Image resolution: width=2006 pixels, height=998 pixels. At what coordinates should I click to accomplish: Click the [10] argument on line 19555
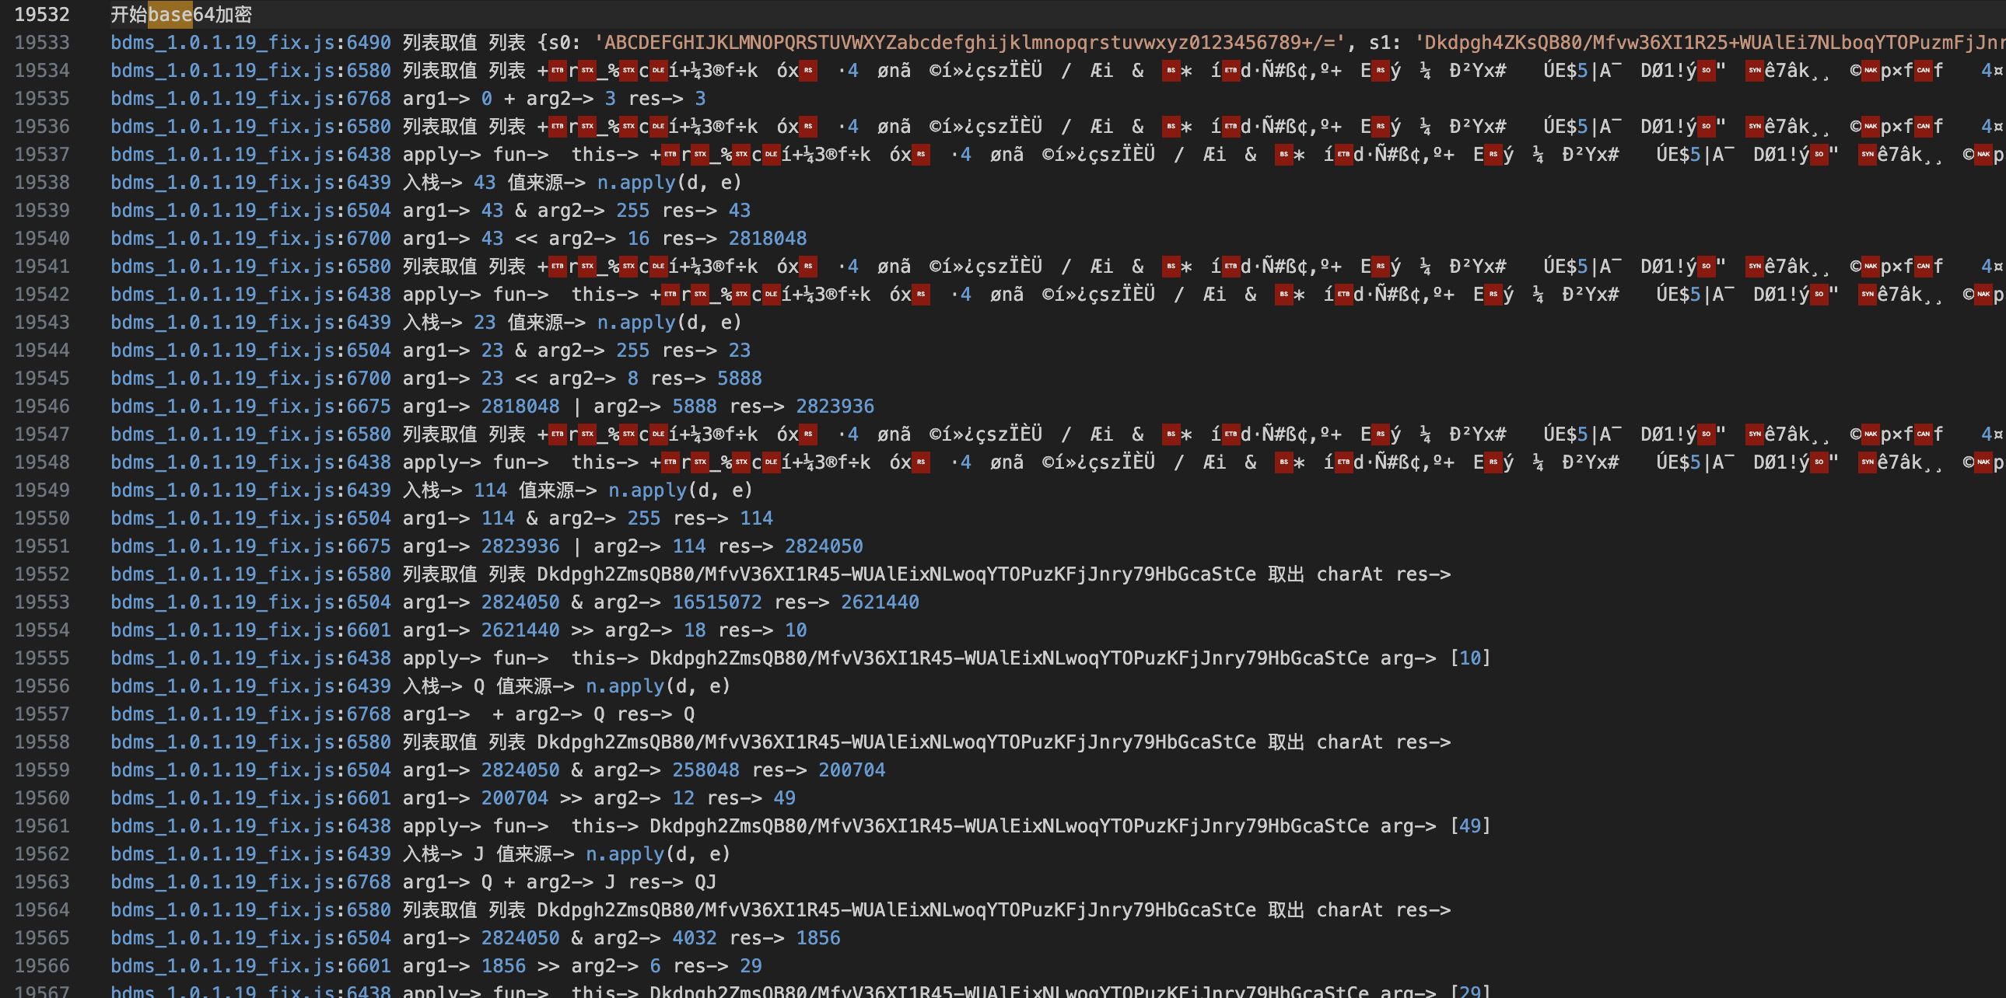(1469, 658)
